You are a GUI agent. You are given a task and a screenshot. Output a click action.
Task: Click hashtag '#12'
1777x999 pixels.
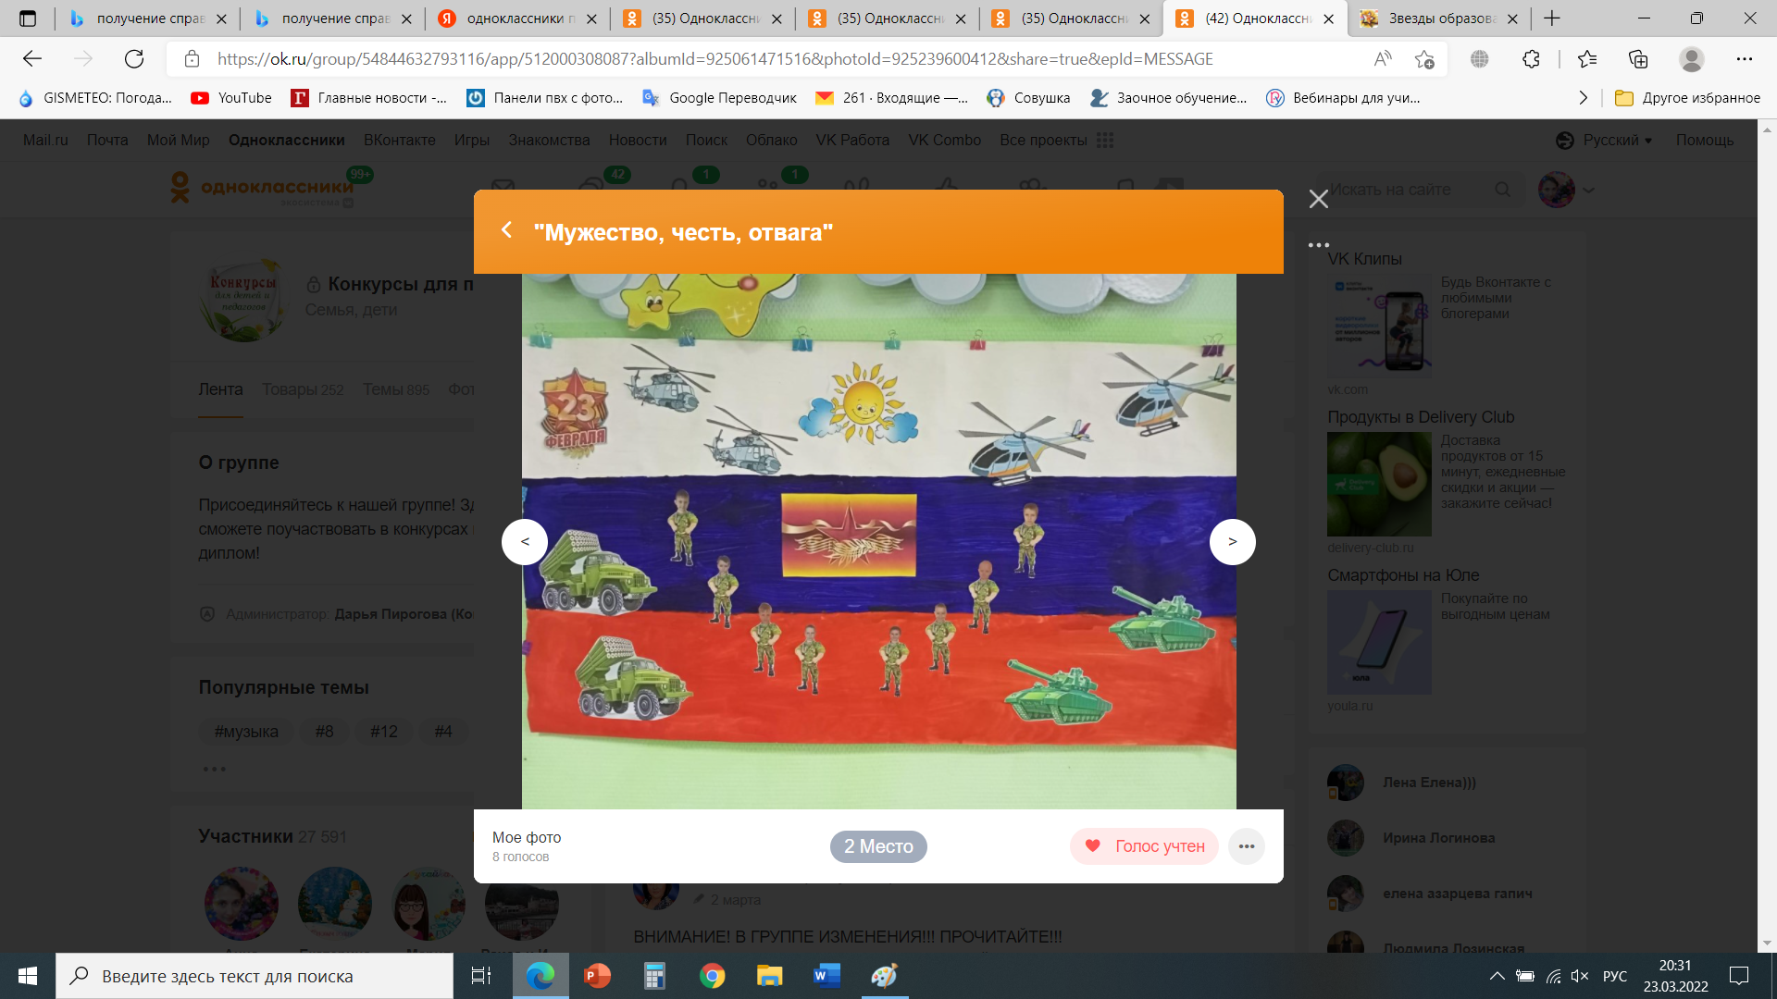384,732
